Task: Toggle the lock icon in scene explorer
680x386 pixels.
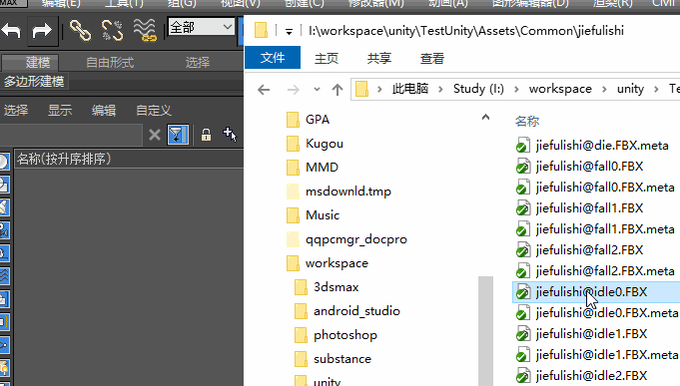Action: pos(206,135)
